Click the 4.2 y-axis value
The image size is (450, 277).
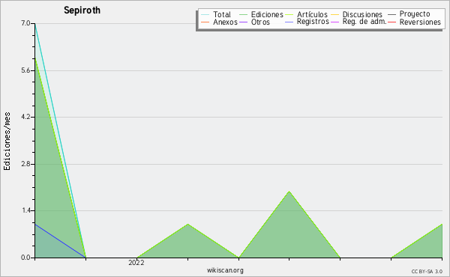[25, 117]
